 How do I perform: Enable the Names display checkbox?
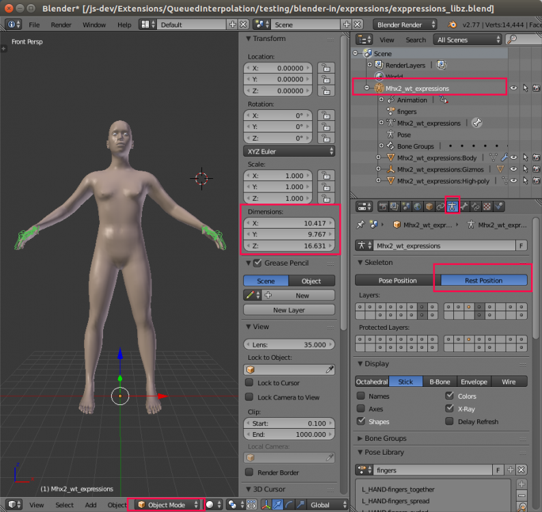(x=362, y=396)
